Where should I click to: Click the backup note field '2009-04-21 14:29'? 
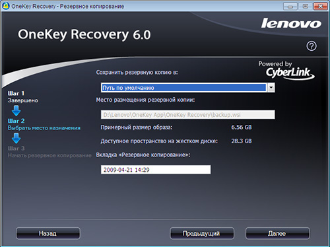click(x=156, y=170)
